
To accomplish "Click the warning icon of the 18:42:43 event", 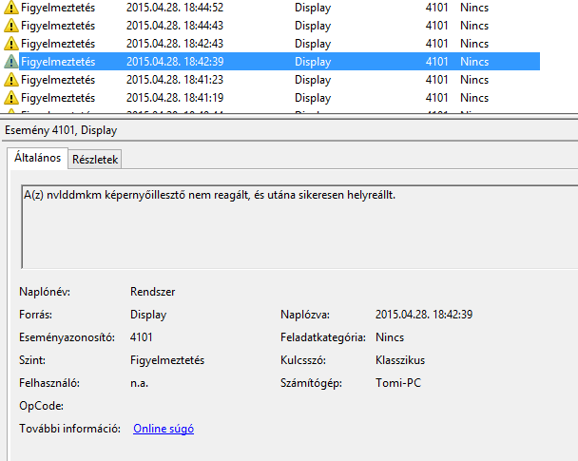I will [x=10, y=43].
